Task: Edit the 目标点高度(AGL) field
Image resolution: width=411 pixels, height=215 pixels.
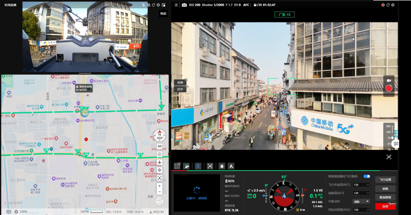Action: click(361, 210)
